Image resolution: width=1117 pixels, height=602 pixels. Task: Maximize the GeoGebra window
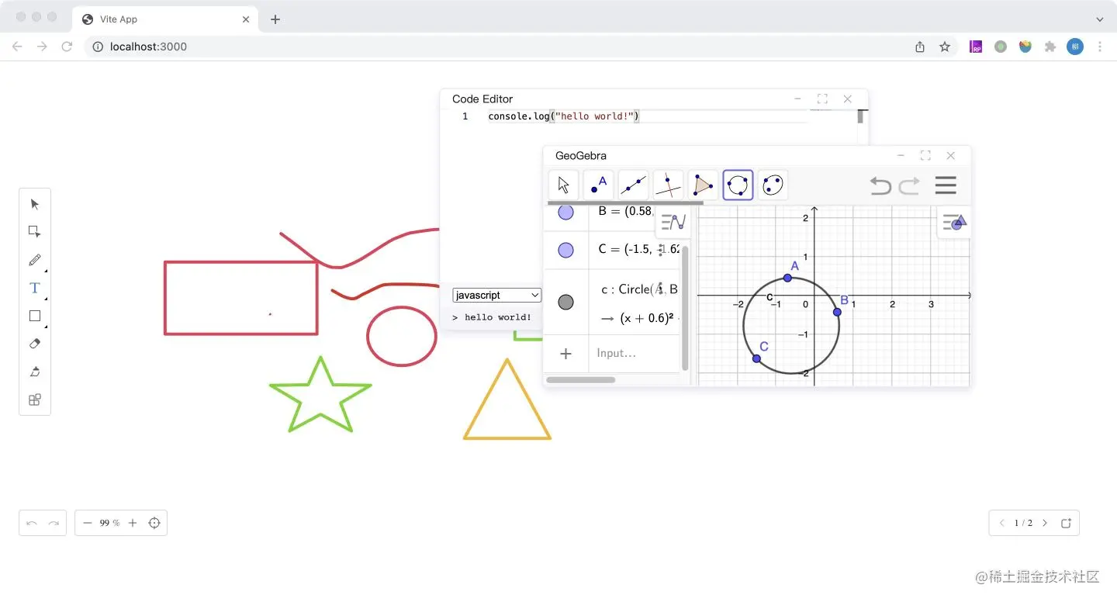click(925, 155)
